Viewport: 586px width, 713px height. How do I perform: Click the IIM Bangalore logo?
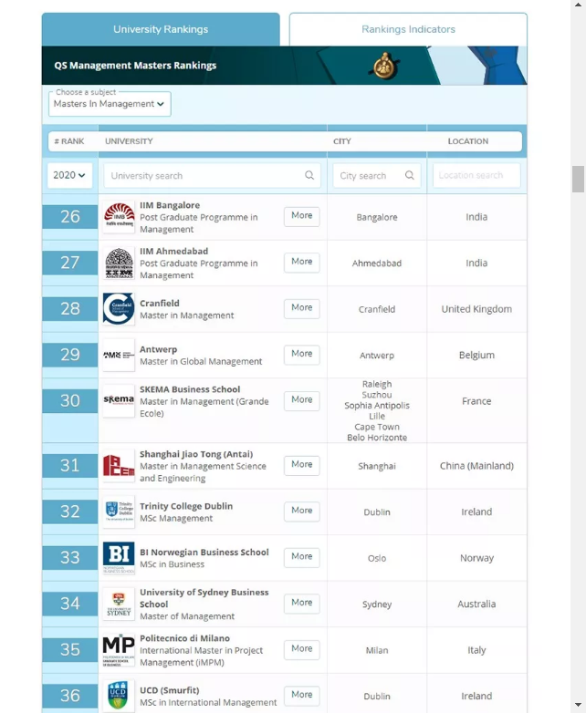click(119, 217)
